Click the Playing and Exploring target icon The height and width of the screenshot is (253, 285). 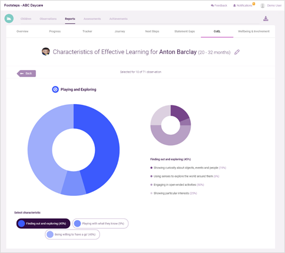pyautogui.click(x=55, y=89)
